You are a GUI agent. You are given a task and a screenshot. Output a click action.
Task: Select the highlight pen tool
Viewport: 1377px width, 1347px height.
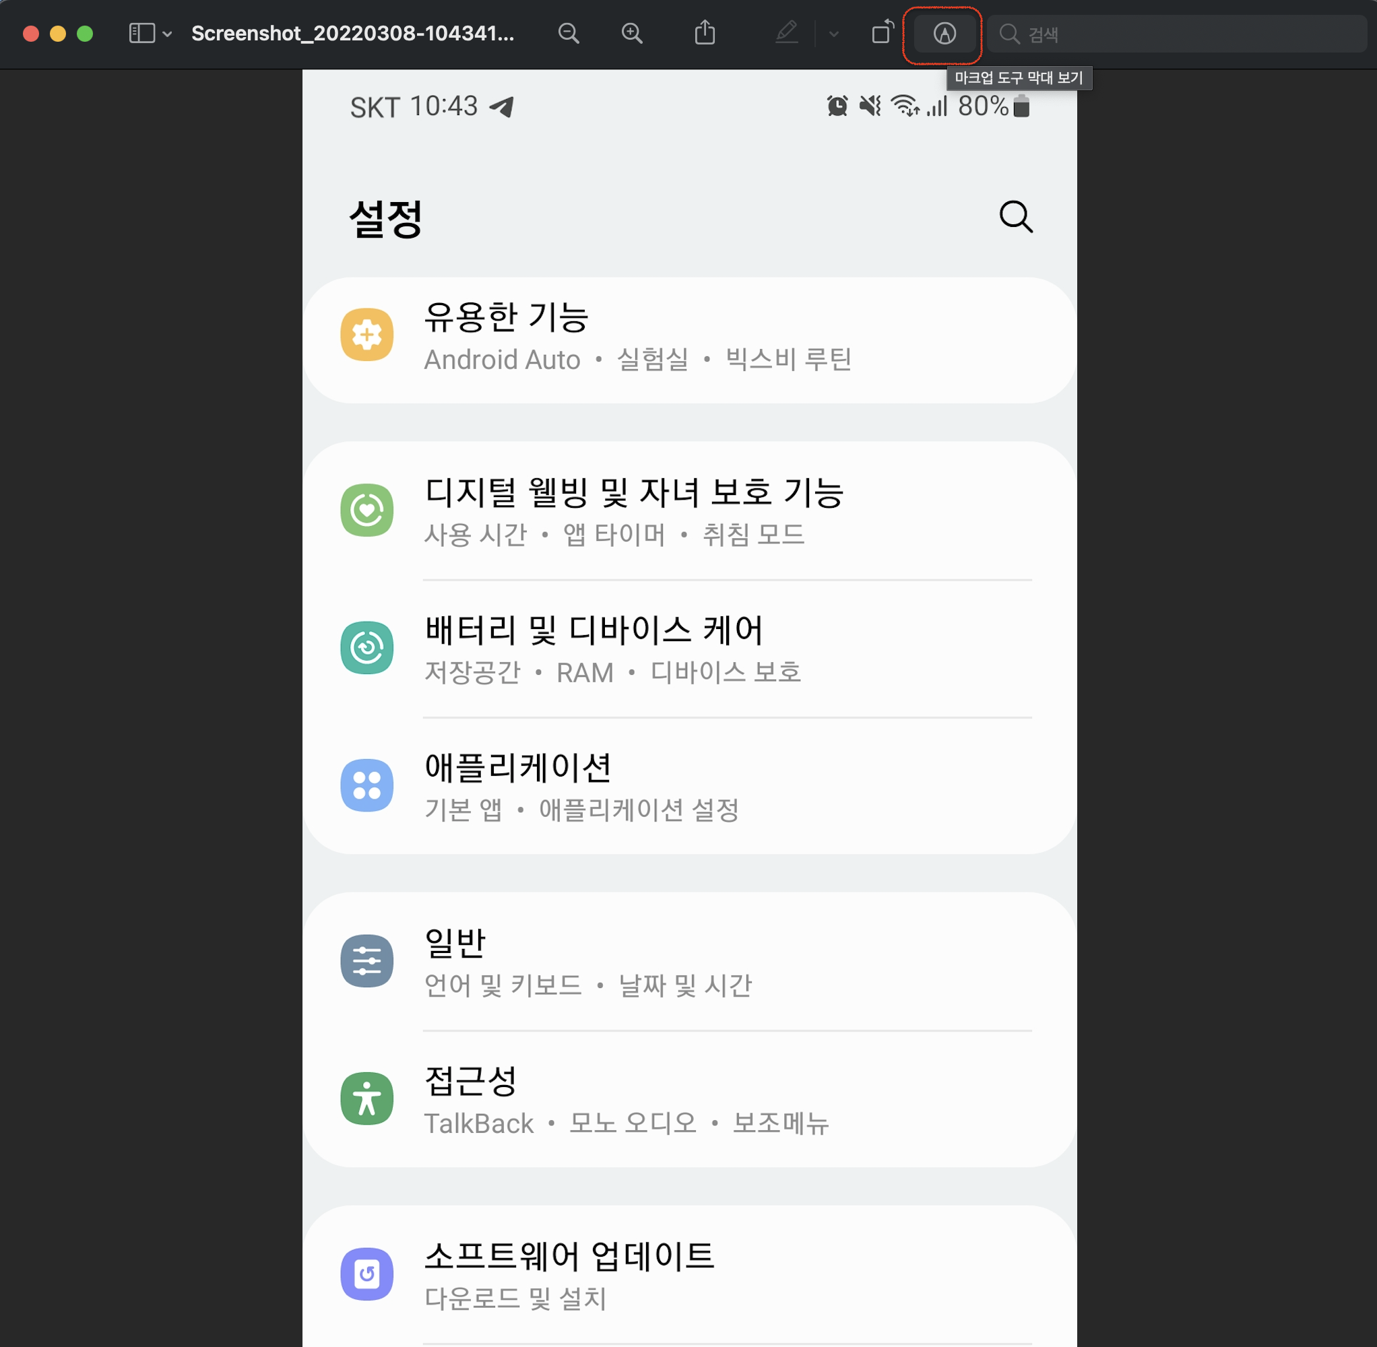786,33
